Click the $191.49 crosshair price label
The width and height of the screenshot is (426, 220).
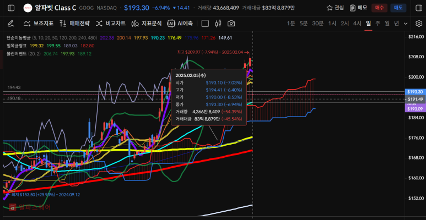(x=414, y=100)
